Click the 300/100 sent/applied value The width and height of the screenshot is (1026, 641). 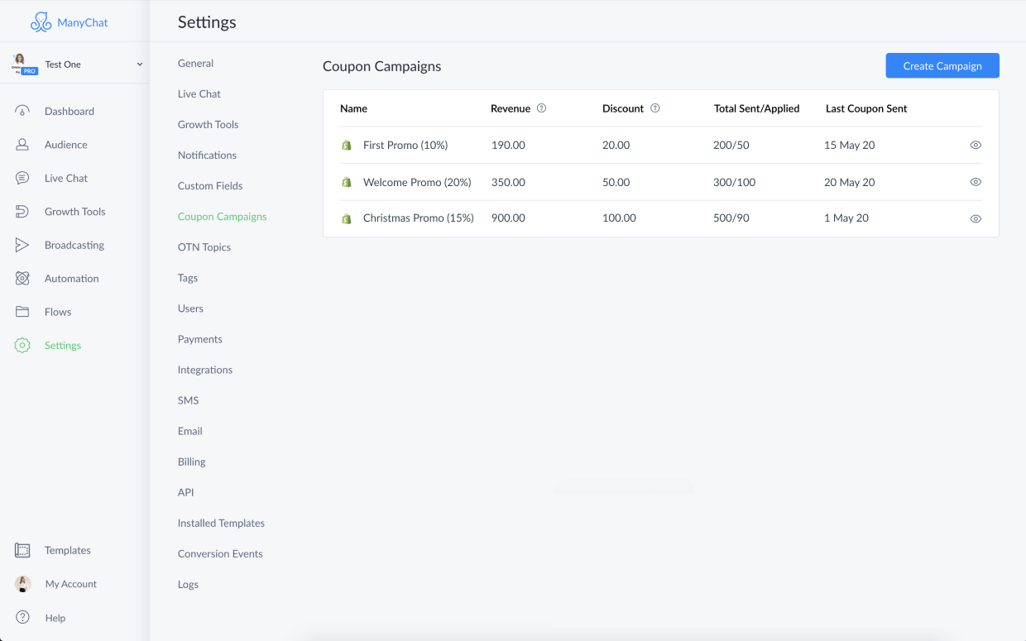(x=735, y=183)
